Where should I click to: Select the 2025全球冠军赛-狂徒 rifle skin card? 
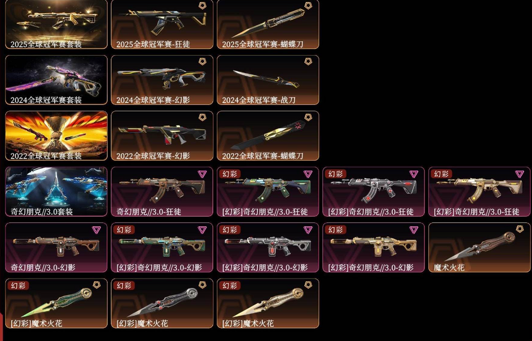pos(162,24)
